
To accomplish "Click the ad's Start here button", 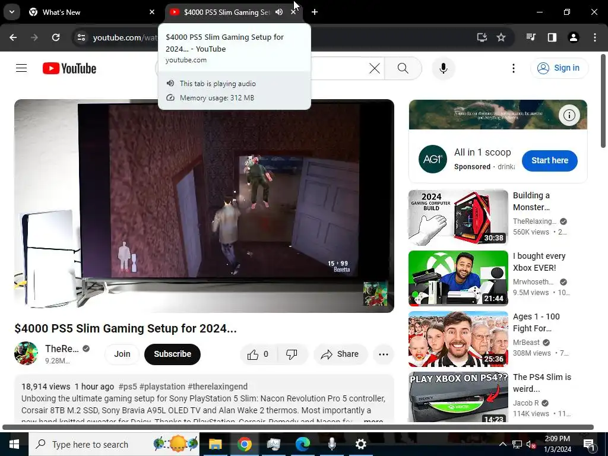I will (549, 160).
